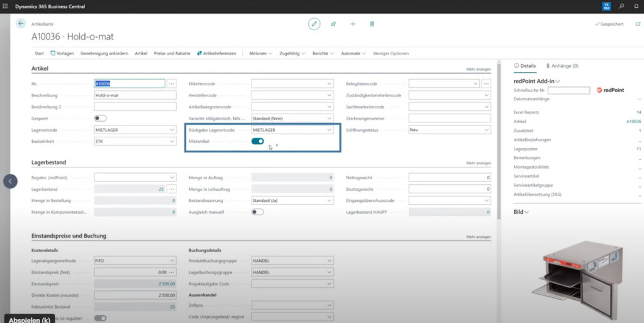Delete item with trash can icon
Image resolution: width=644 pixels, height=323 pixels.
point(372,24)
